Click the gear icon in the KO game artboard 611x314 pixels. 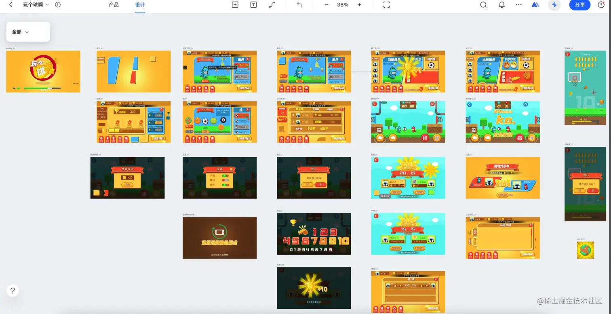[x=525, y=104]
